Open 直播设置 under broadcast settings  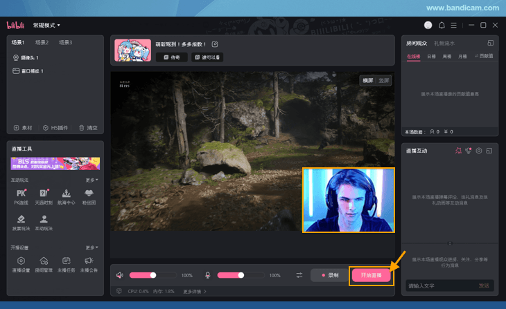click(x=21, y=264)
